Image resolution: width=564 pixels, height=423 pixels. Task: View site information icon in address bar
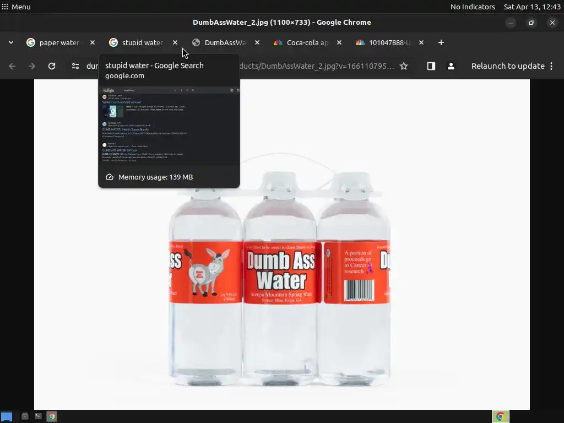[x=75, y=66]
